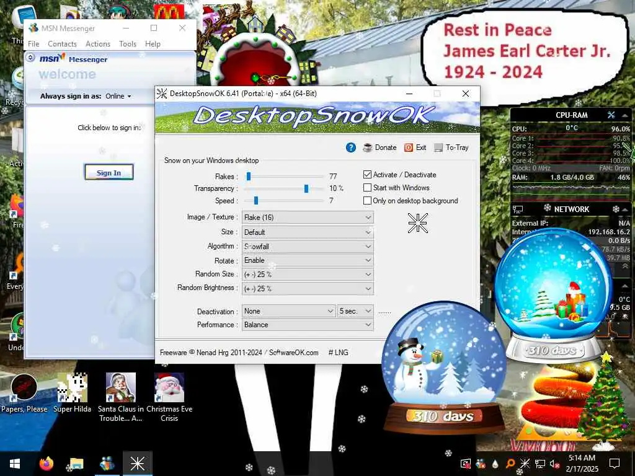
Task: Click the Transparency slider handle
Action: click(306, 188)
